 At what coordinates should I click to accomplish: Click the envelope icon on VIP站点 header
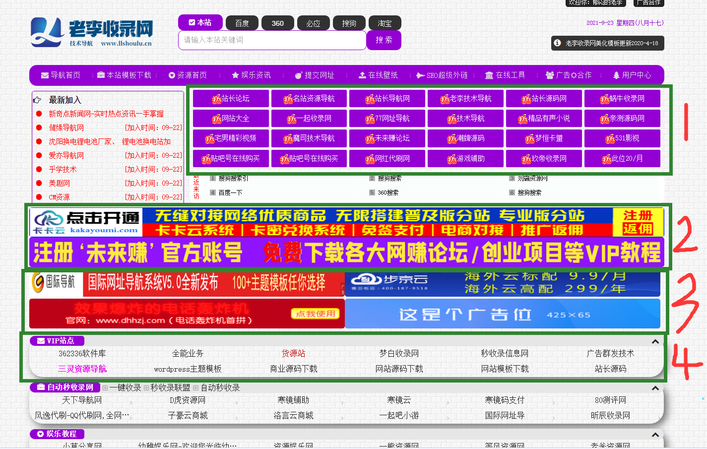pyautogui.click(x=42, y=341)
